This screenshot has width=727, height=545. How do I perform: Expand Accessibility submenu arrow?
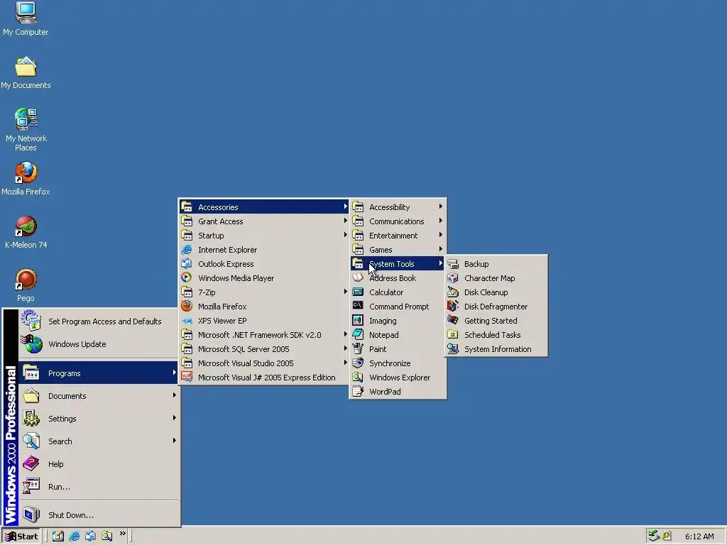pyautogui.click(x=440, y=207)
